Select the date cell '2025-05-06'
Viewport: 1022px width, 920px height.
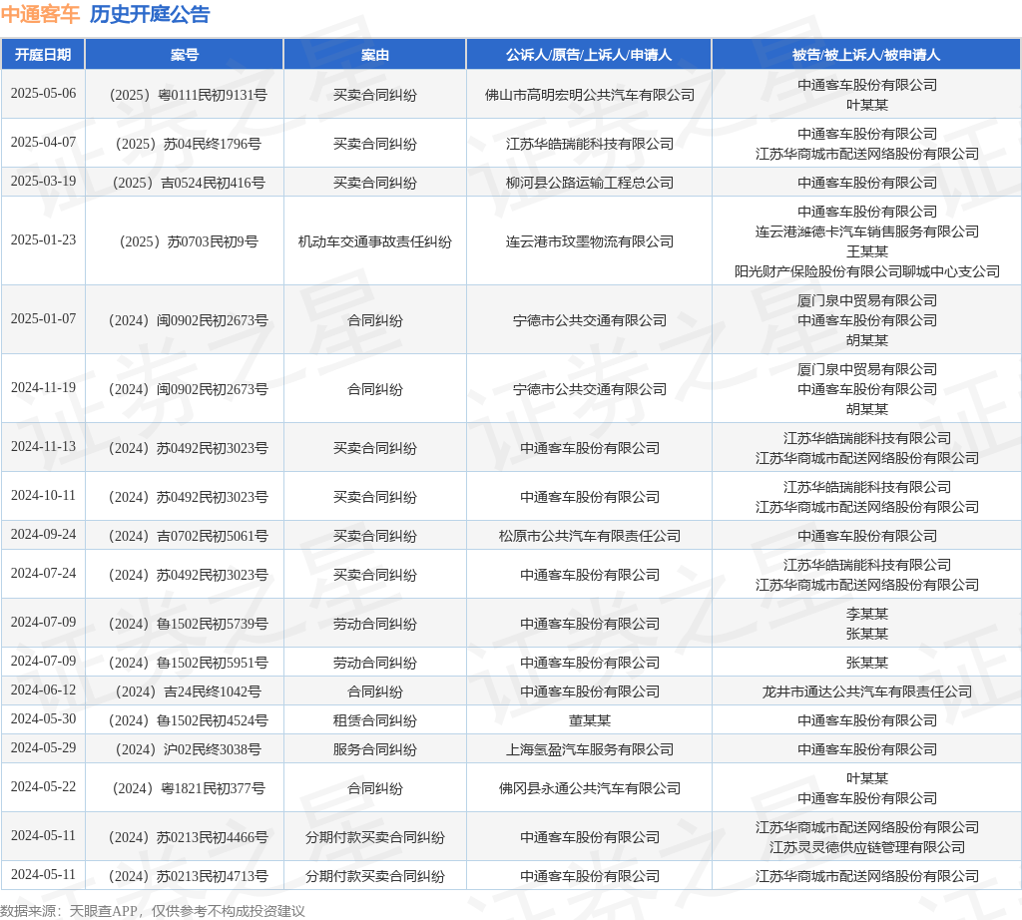[x=43, y=93]
